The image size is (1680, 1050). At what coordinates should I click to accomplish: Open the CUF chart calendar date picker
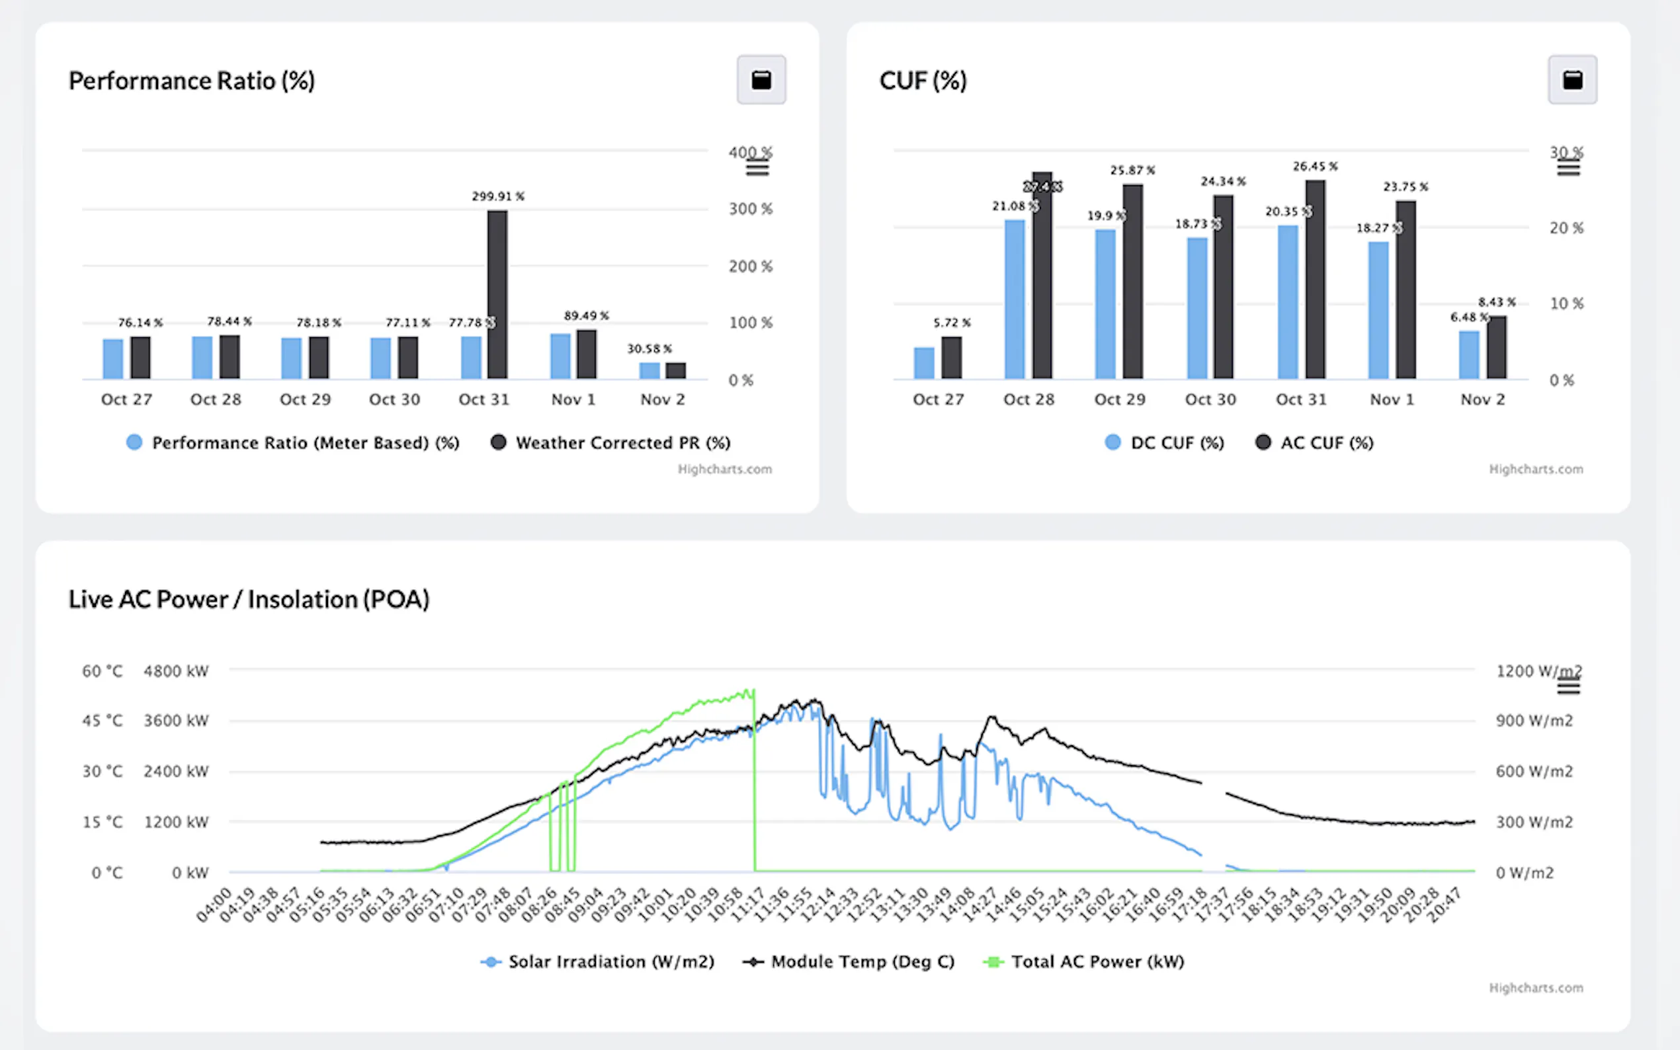point(1572,80)
